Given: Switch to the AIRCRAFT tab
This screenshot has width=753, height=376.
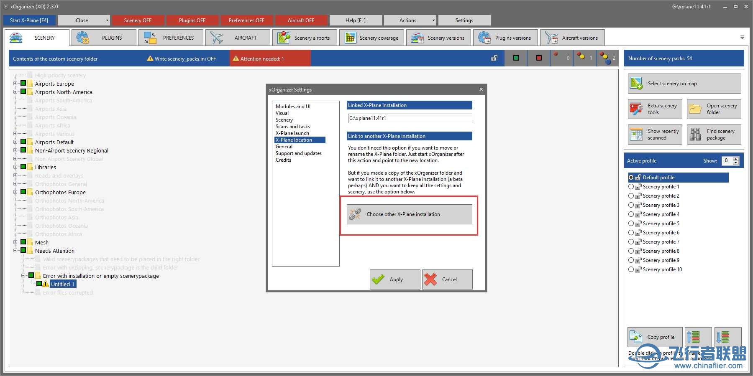Looking at the screenshot, I should 238,38.
